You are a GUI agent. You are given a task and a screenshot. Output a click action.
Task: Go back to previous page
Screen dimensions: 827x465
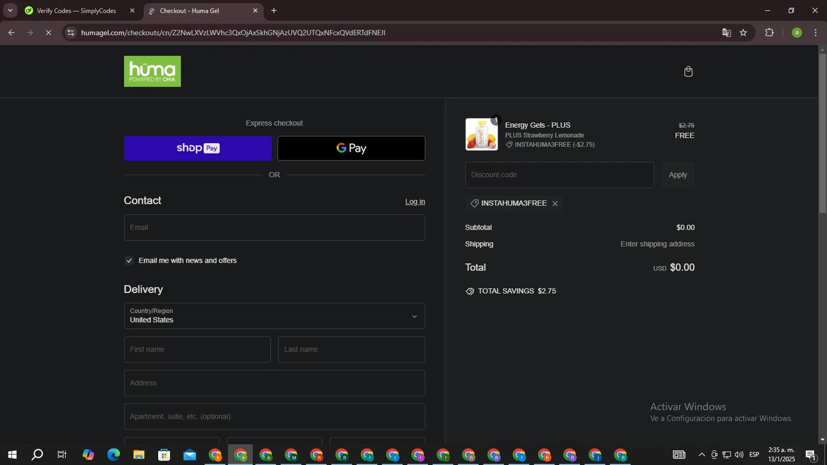pyautogui.click(x=12, y=33)
